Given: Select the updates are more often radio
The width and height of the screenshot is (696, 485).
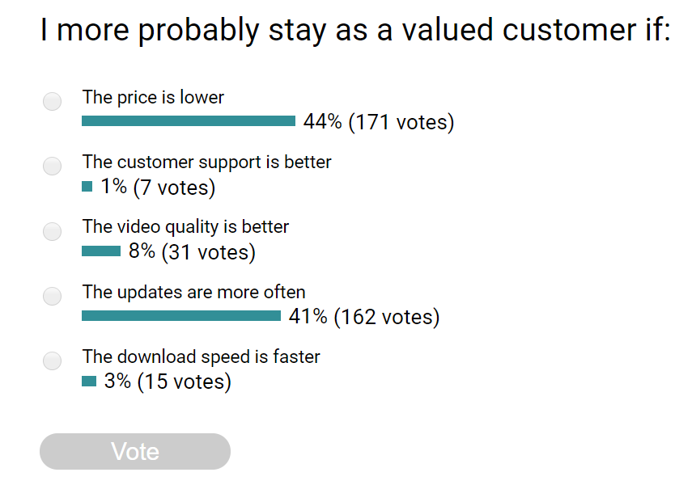Looking at the screenshot, I should (52, 297).
